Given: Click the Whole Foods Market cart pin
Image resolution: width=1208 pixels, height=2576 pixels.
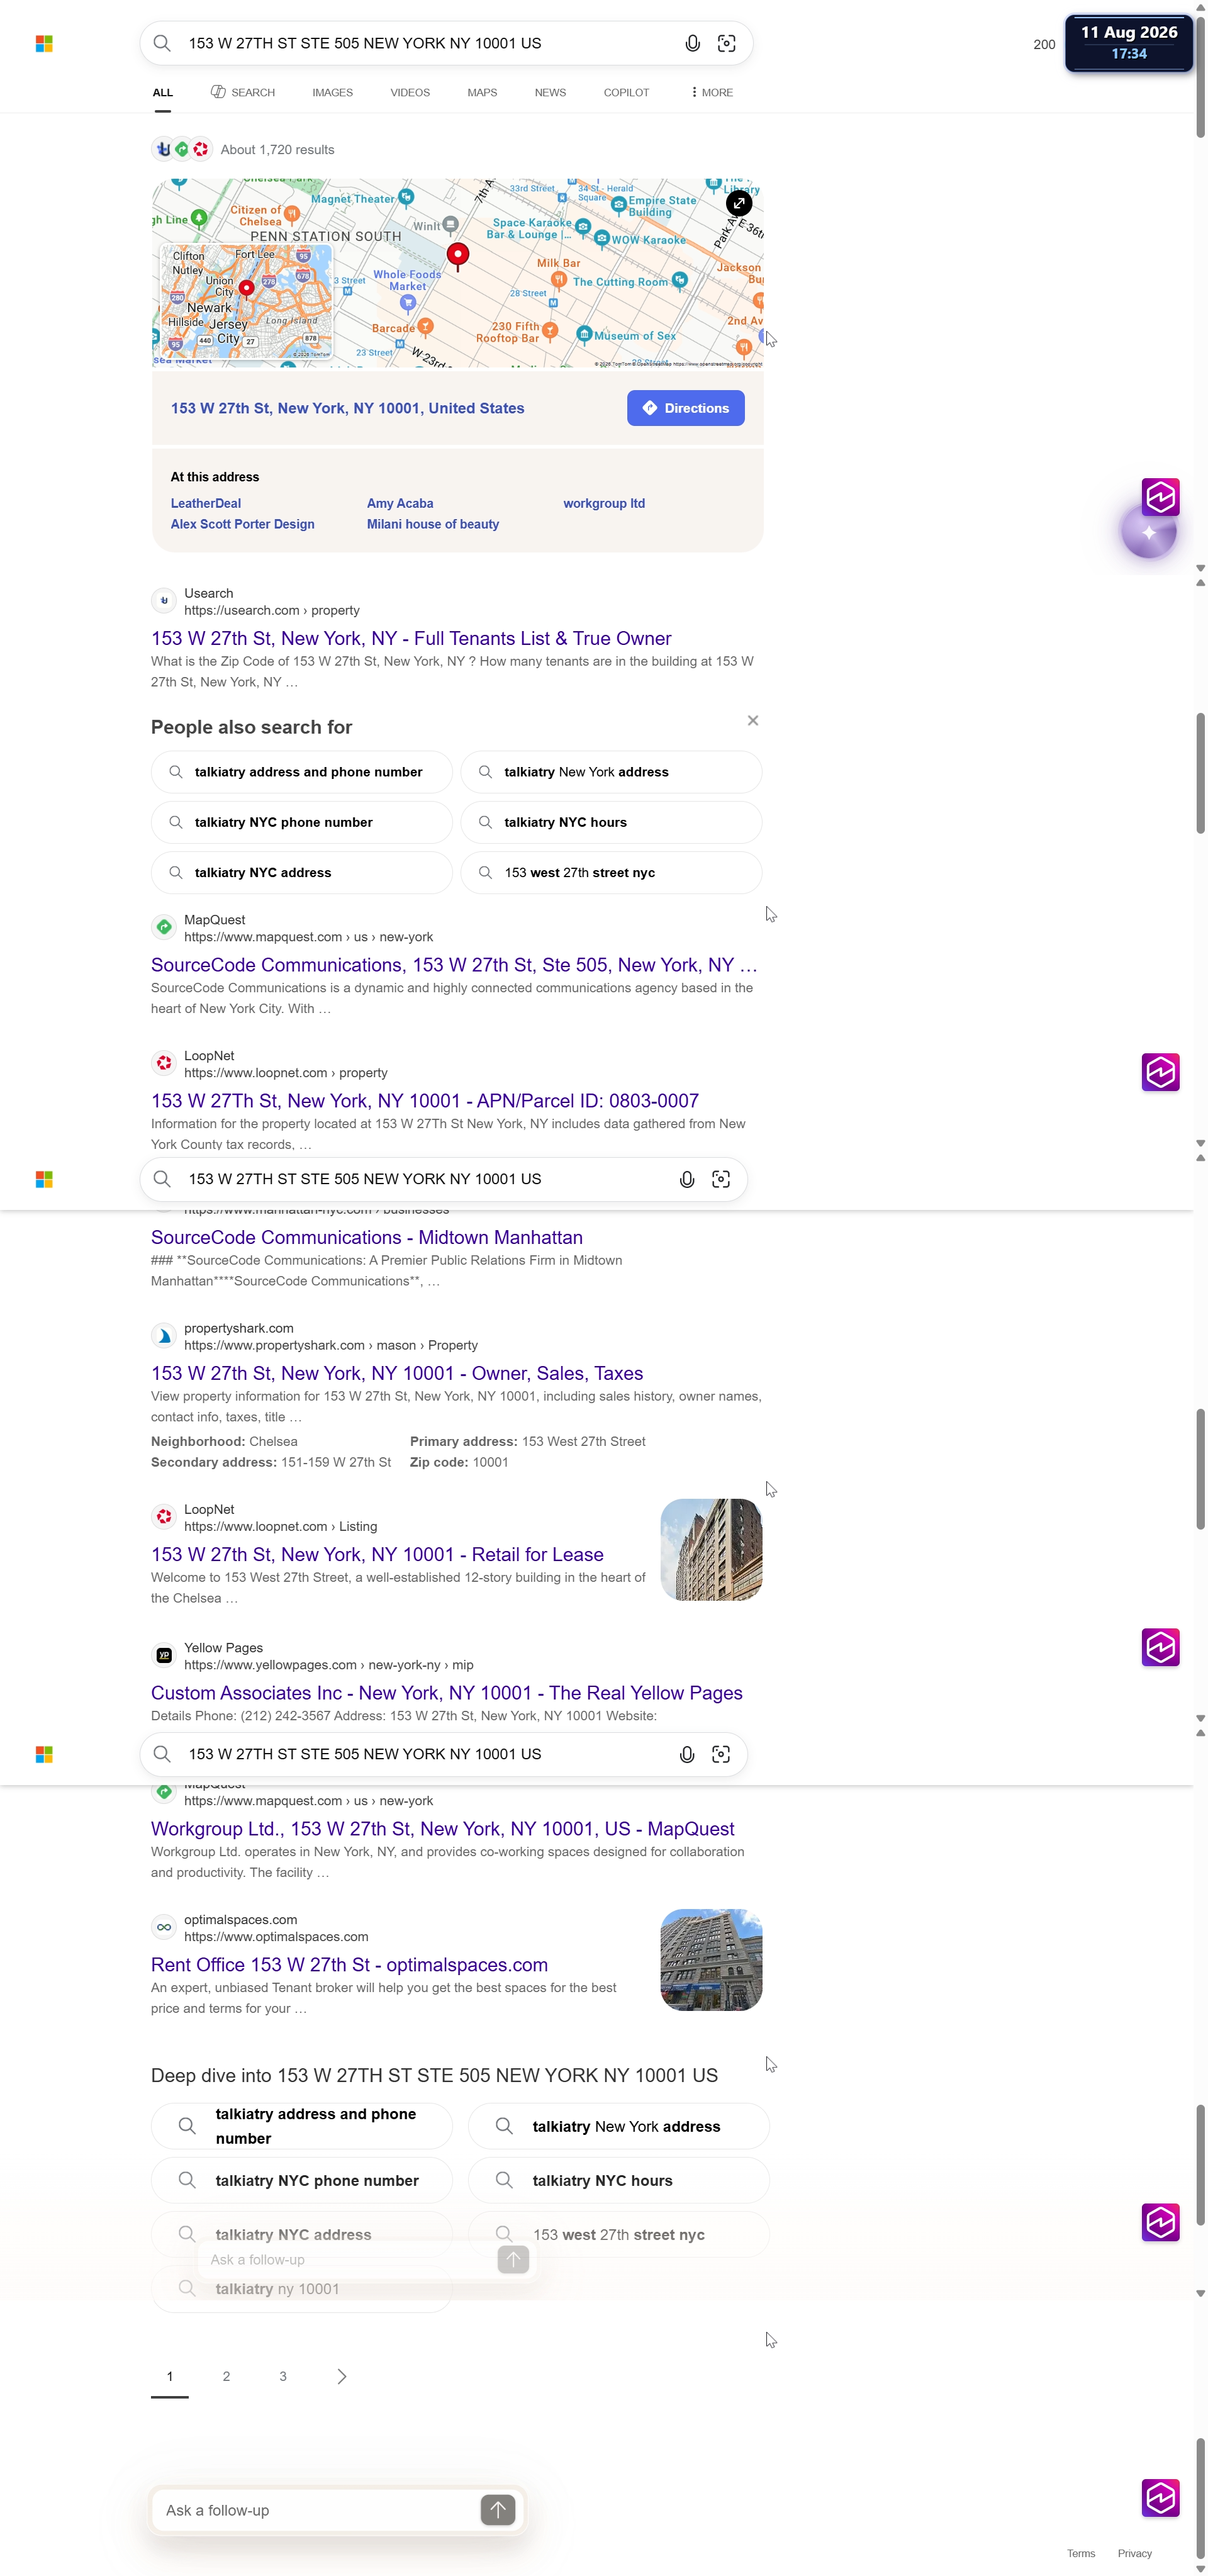Looking at the screenshot, I should tap(408, 301).
